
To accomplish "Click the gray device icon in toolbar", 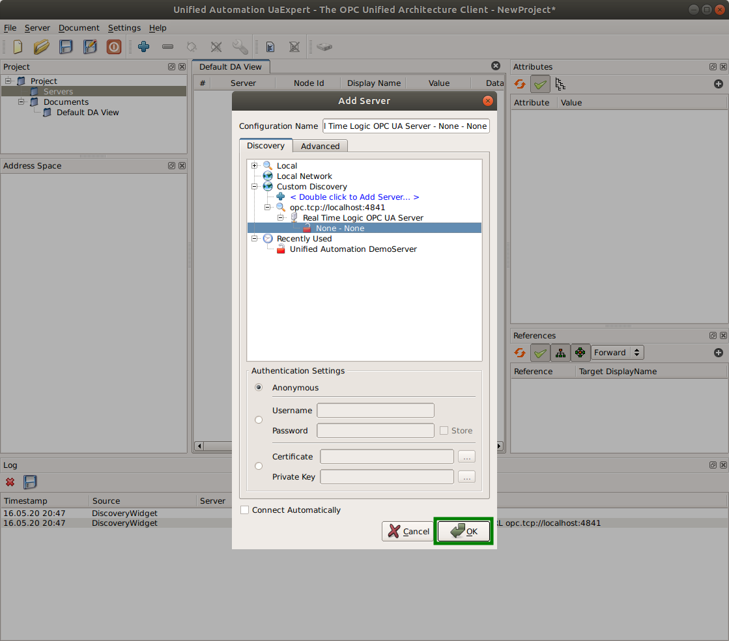I will (324, 46).
